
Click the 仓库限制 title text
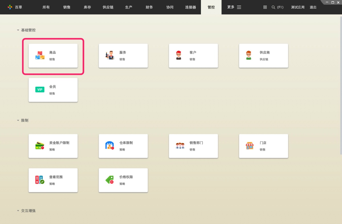[x=126, y=143]
